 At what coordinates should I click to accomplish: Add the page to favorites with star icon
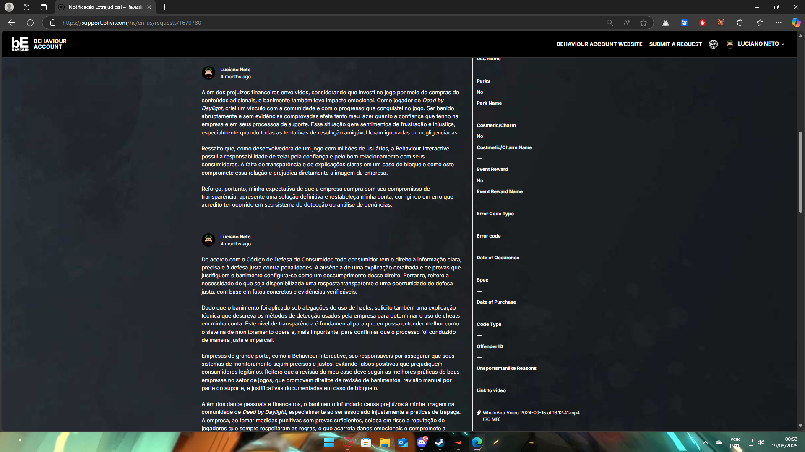tap(643, 23)
